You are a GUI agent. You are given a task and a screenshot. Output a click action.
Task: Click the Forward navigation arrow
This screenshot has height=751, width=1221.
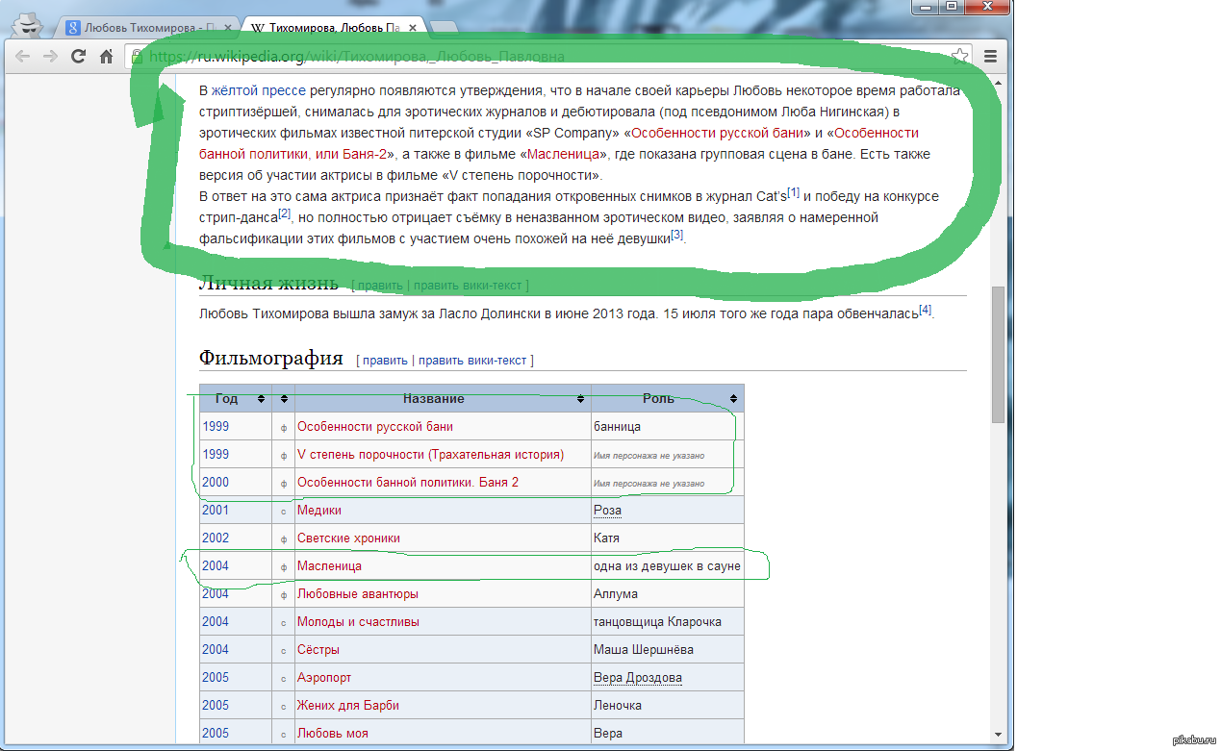tap(50, 57)
